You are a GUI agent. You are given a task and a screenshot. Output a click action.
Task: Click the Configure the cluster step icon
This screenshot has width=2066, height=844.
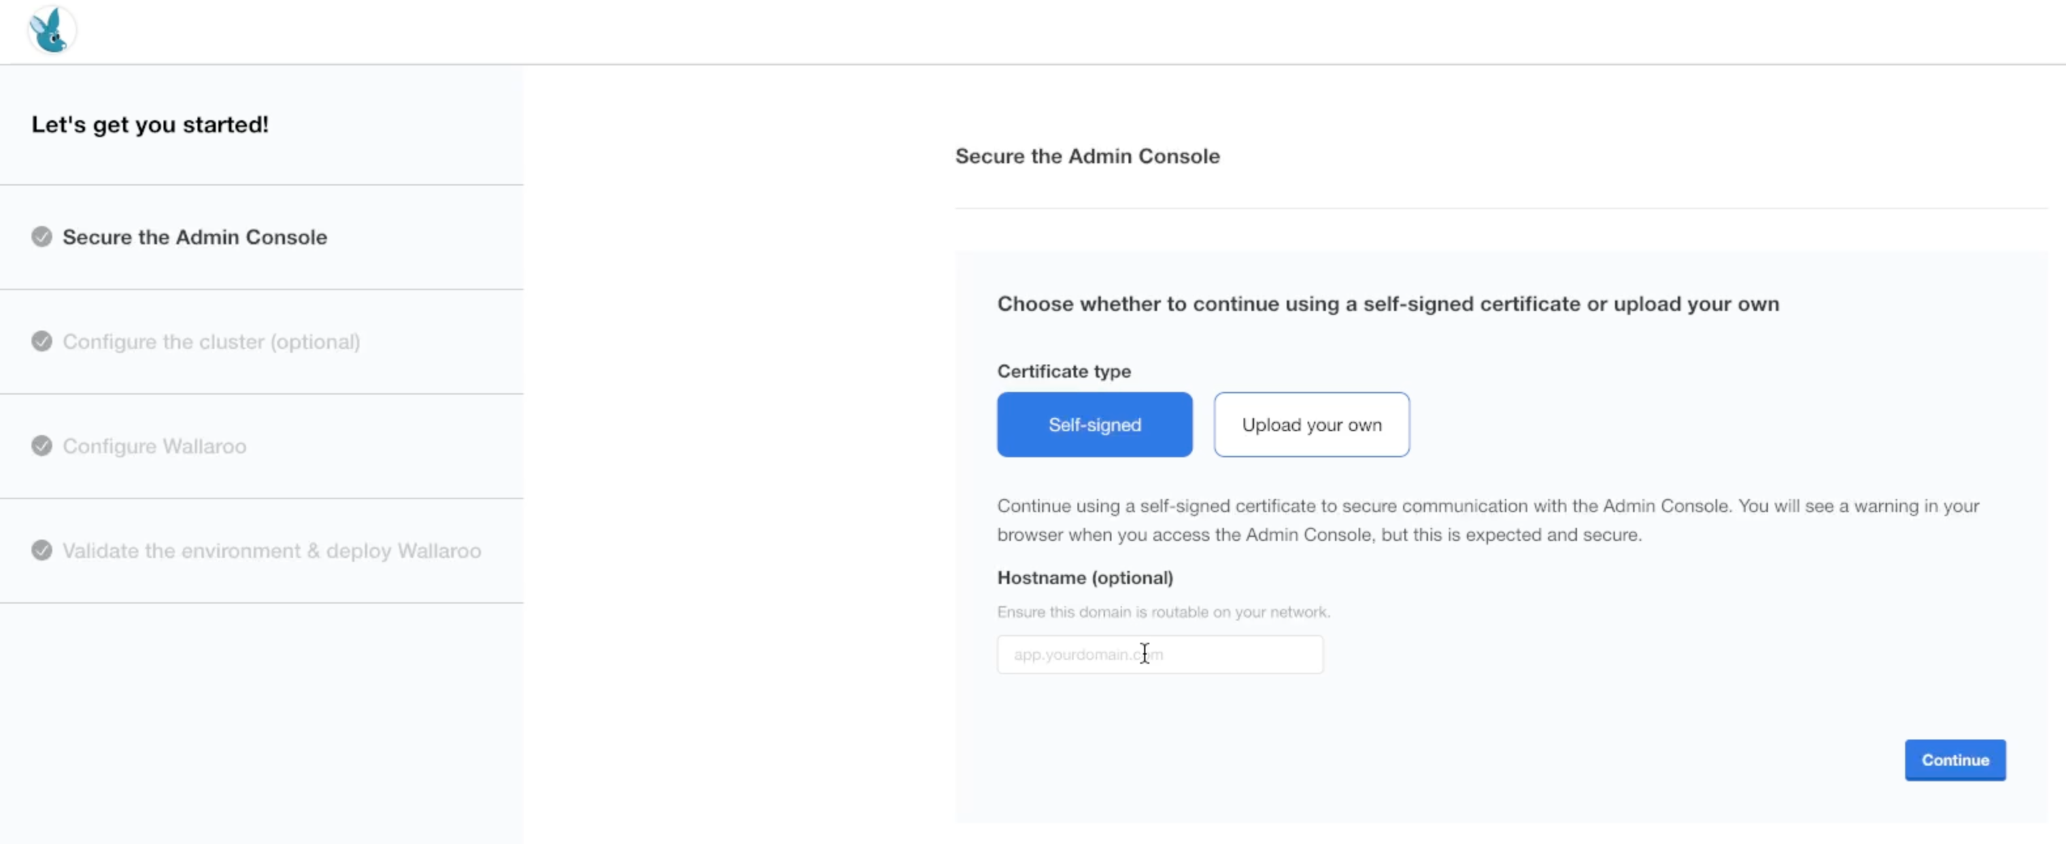click(x=41, y=341)
